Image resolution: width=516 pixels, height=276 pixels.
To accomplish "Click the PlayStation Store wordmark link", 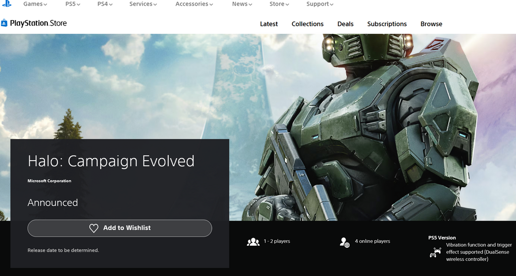I will pyautogui.click(x=38, y=23).
